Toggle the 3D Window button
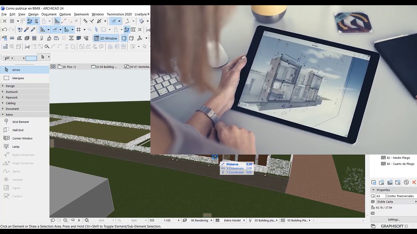Viewport: 417px width, 234px height. point(106,38)
